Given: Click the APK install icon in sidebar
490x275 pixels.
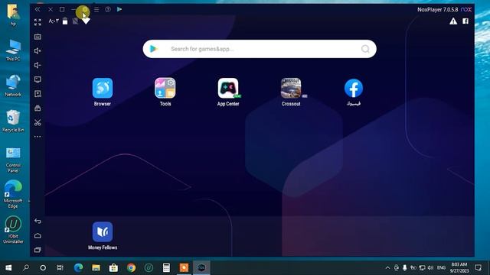Looking at the screenshot, I should (38, 94).
